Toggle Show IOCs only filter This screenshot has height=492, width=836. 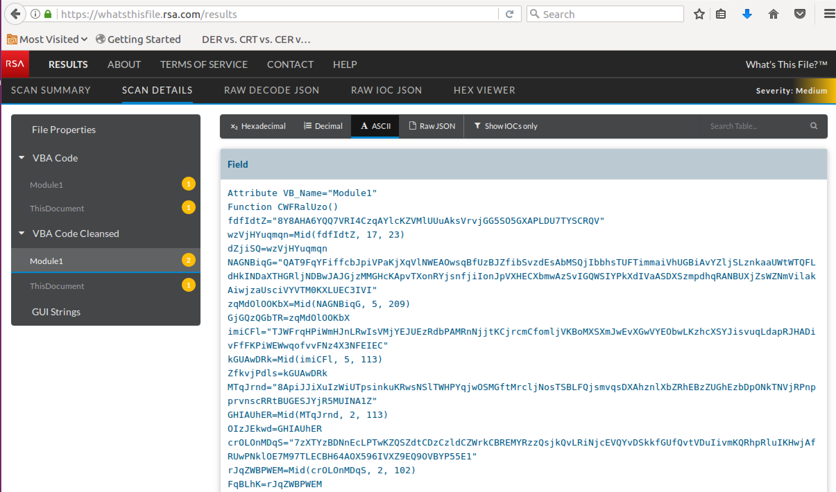(506, 126)
